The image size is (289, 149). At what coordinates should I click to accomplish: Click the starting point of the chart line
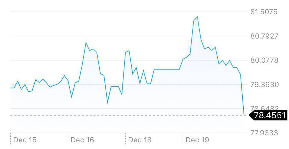click(x=11, y=88)
